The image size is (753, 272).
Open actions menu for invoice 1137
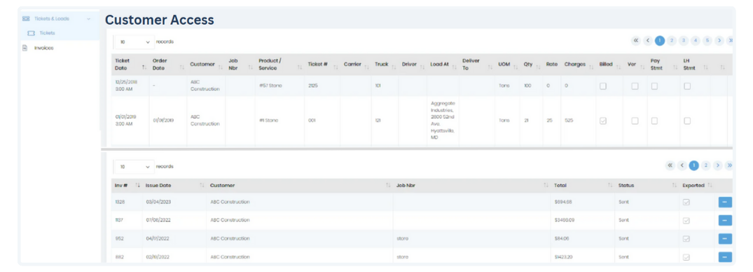point(725,220)
